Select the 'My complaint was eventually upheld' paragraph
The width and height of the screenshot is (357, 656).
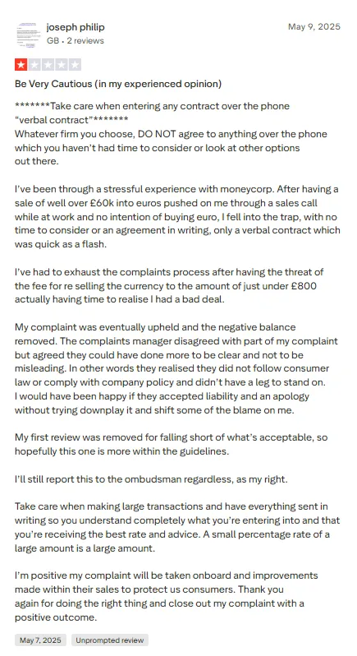coord(176,368)
